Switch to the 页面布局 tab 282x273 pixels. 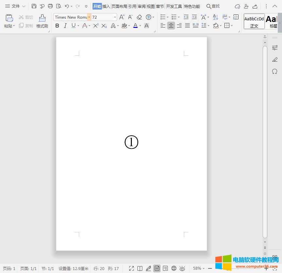(x=119, y=6)
